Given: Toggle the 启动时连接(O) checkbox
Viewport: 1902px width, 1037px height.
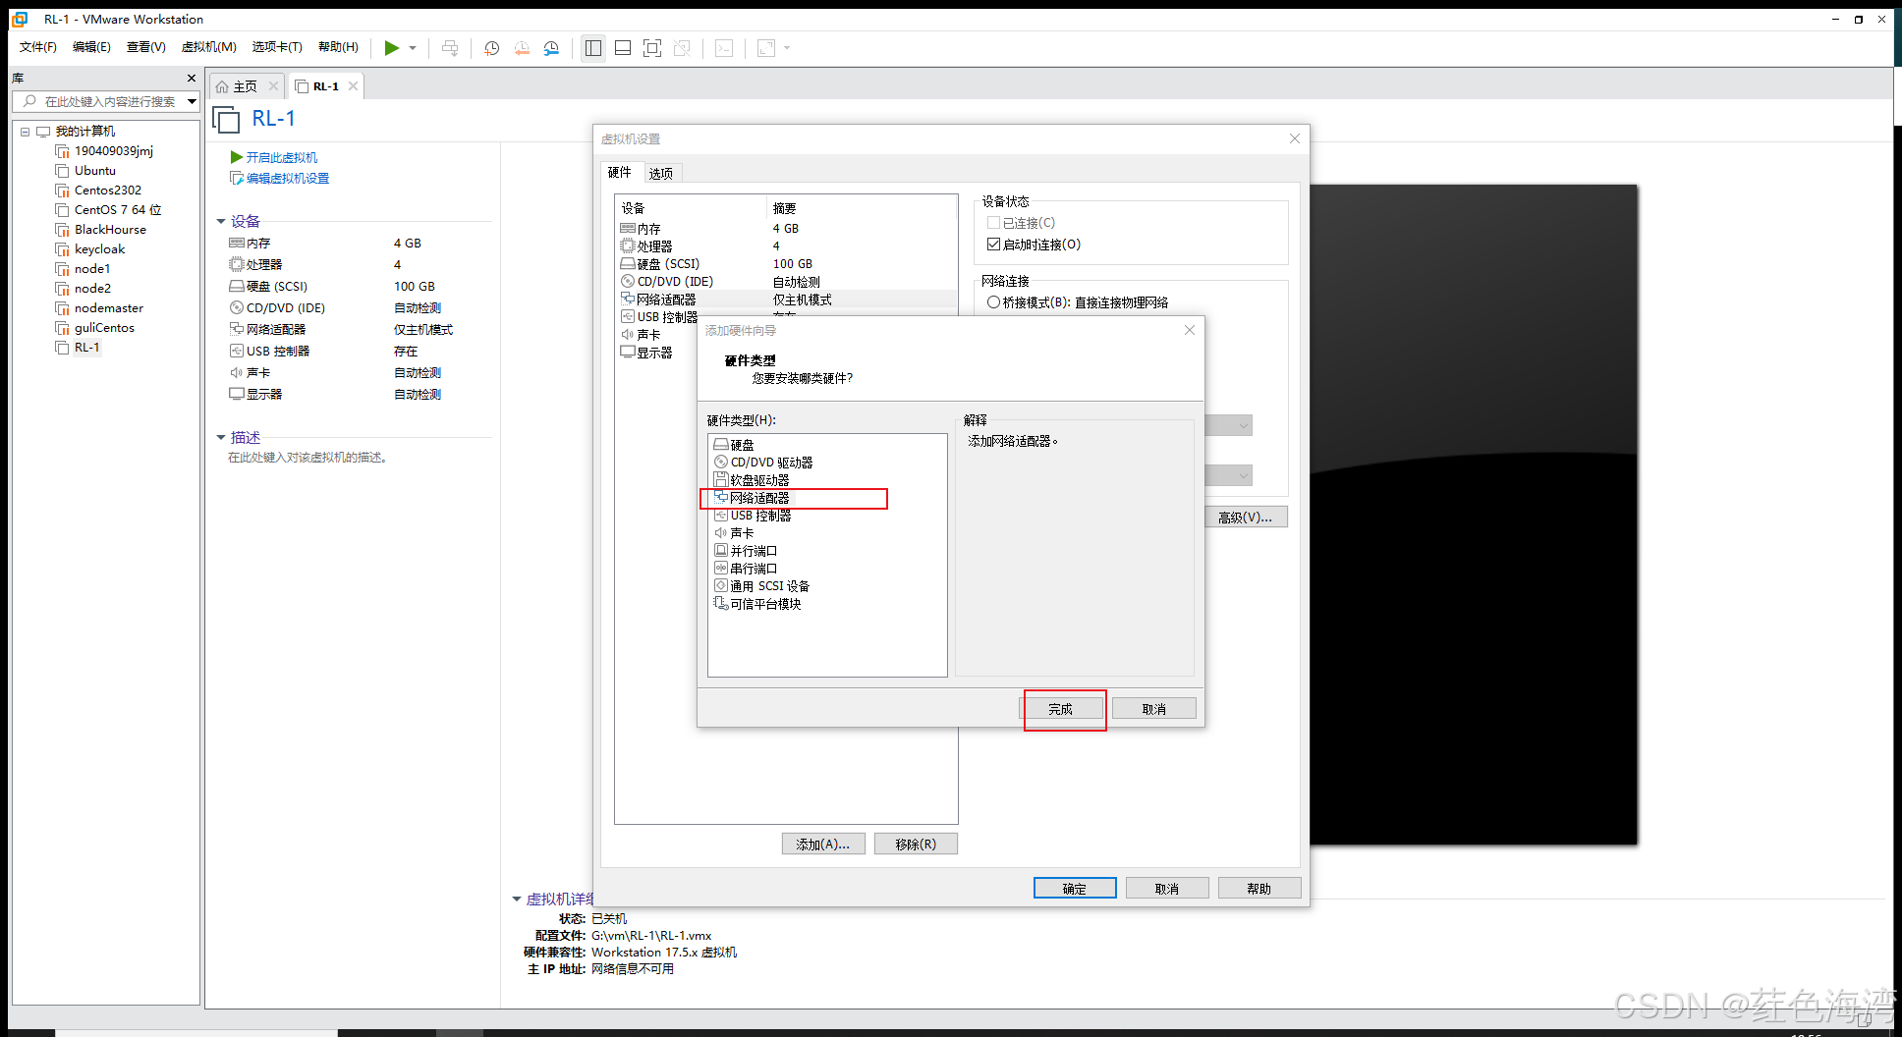Looking at the screenshot, I should pyautogui.click(x=993, y=245).
